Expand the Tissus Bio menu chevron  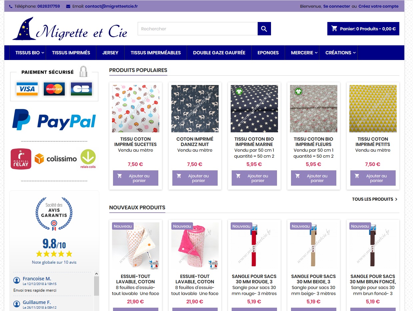click(43, 53)
